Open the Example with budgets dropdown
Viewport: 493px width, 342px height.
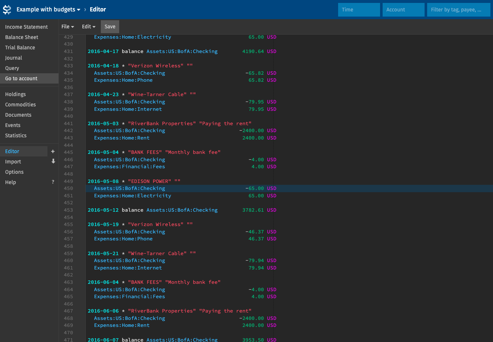click(x=48, y=10)
